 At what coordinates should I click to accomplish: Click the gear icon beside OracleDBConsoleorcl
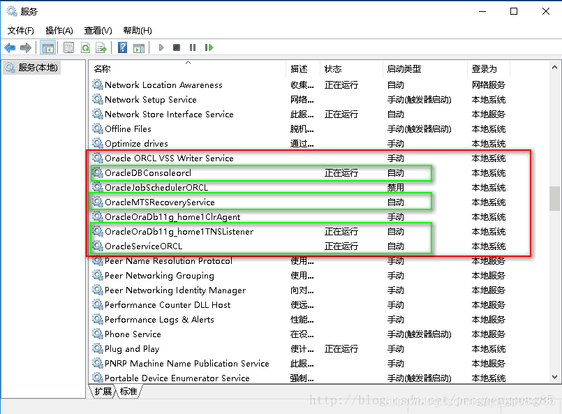98,172
